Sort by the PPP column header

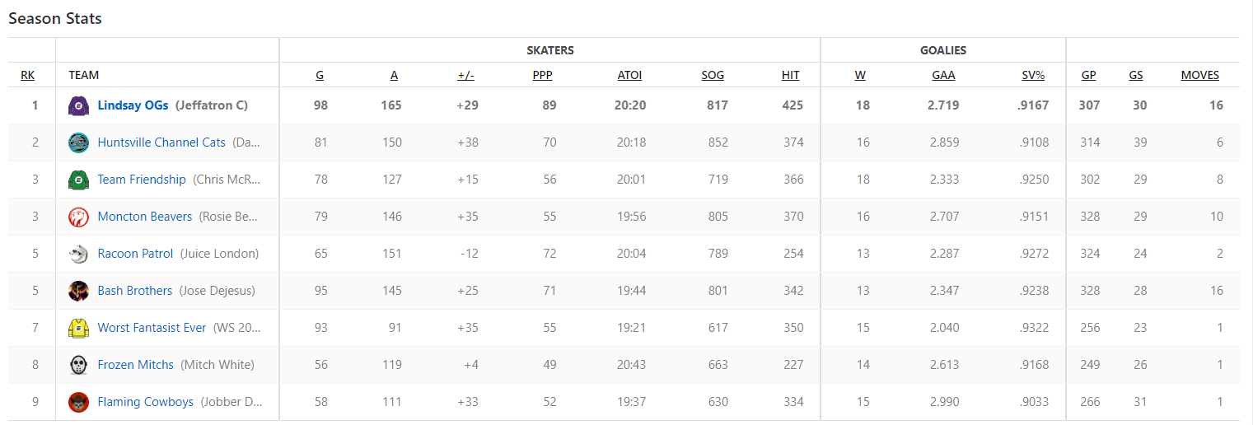point(544,75)
